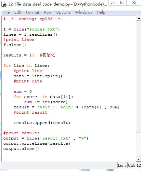Viewport: 141px width, 171px height.
Task: Click the 'for line in lines:' statement
Action: (26, 66)
